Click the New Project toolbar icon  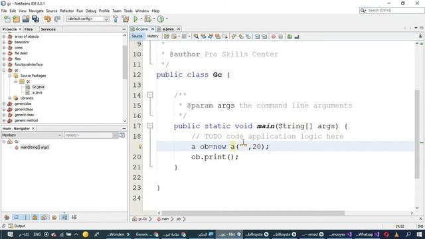pos(16,19)
